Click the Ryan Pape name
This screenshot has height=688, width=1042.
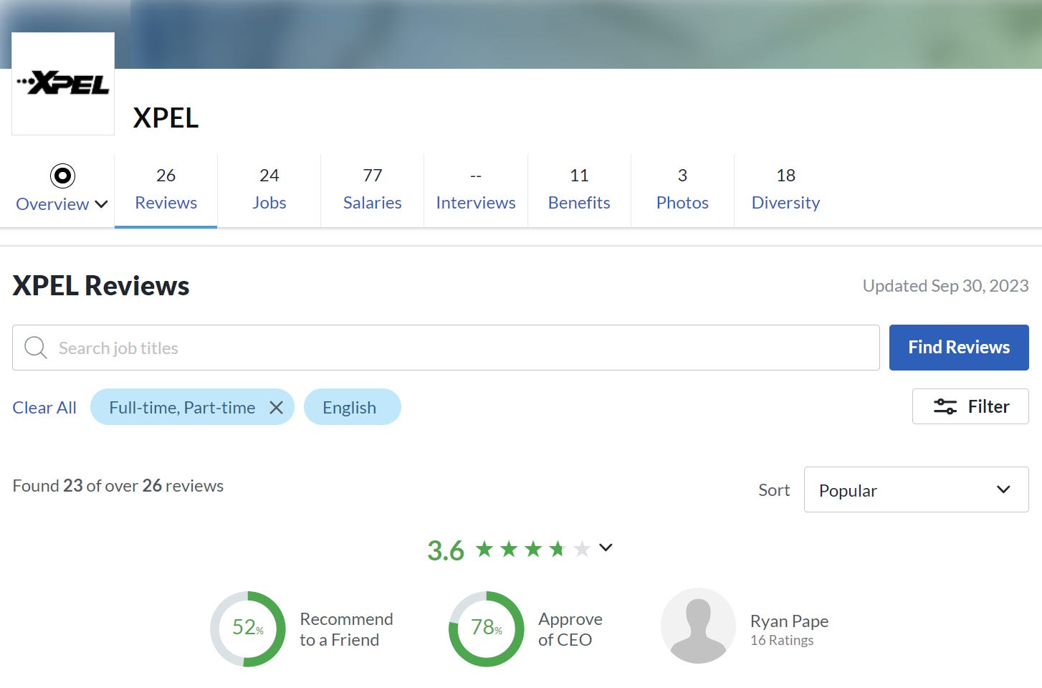pyautogui.click(x=789, y=621)
